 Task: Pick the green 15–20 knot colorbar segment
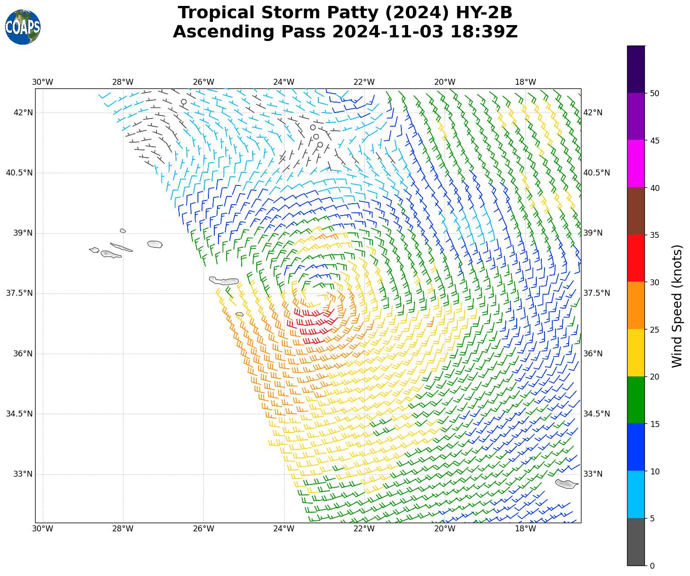[x=636, y=400]
